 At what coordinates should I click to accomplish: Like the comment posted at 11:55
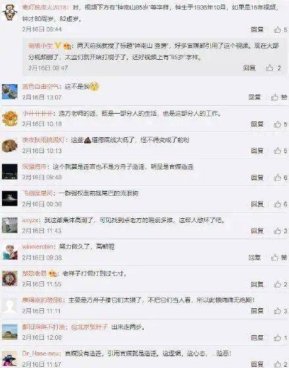click(280, 284)
